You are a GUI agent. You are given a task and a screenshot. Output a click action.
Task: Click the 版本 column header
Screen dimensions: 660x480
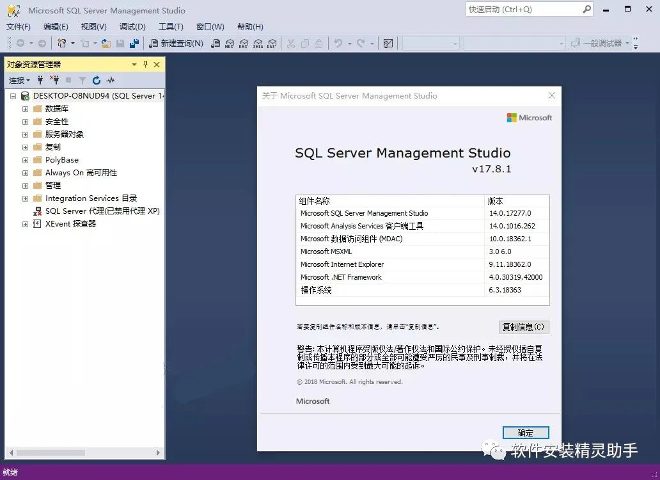click(x=517, y=201)
